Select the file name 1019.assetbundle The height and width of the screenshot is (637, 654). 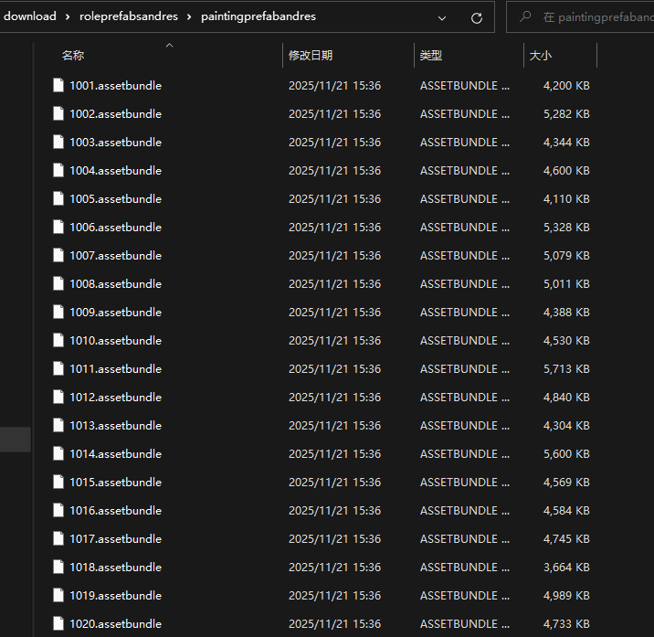115,596
